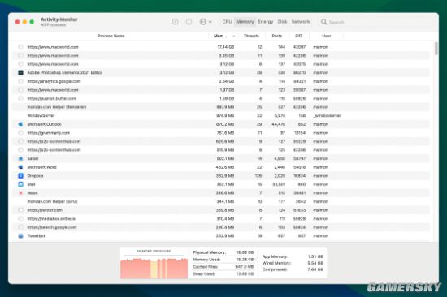Switch to the Energy tab
This screenshot has height=297, width=447.
[x=266, y=22]
